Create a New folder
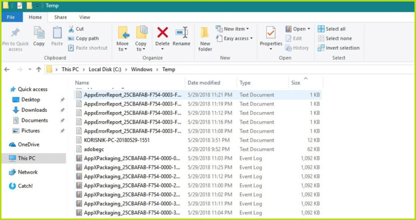Screen dimensions: 416x220 205,39
